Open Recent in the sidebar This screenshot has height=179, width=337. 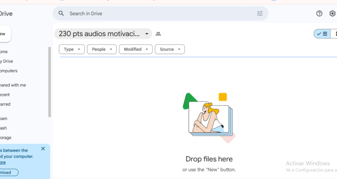5,95
